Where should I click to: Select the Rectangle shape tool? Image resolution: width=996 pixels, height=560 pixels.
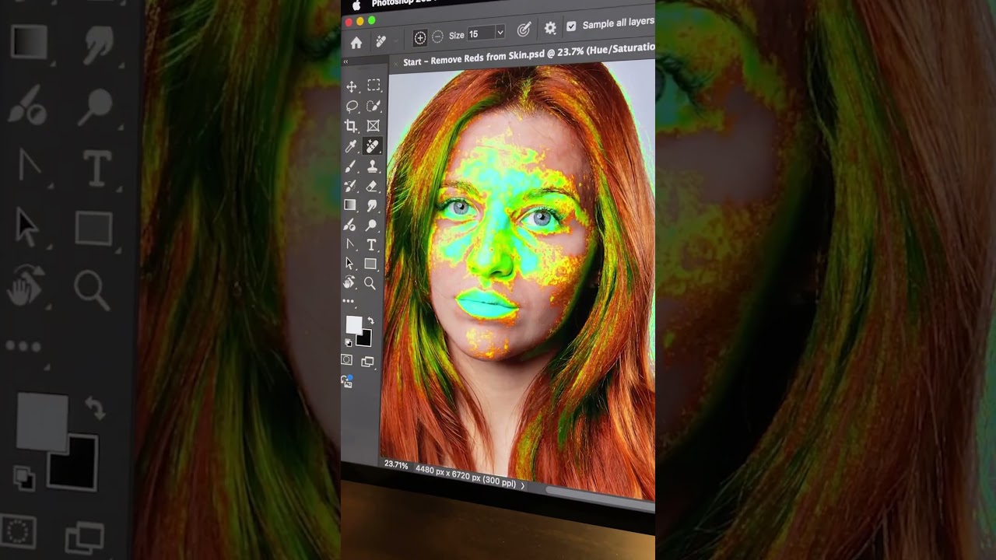point(370,264)
